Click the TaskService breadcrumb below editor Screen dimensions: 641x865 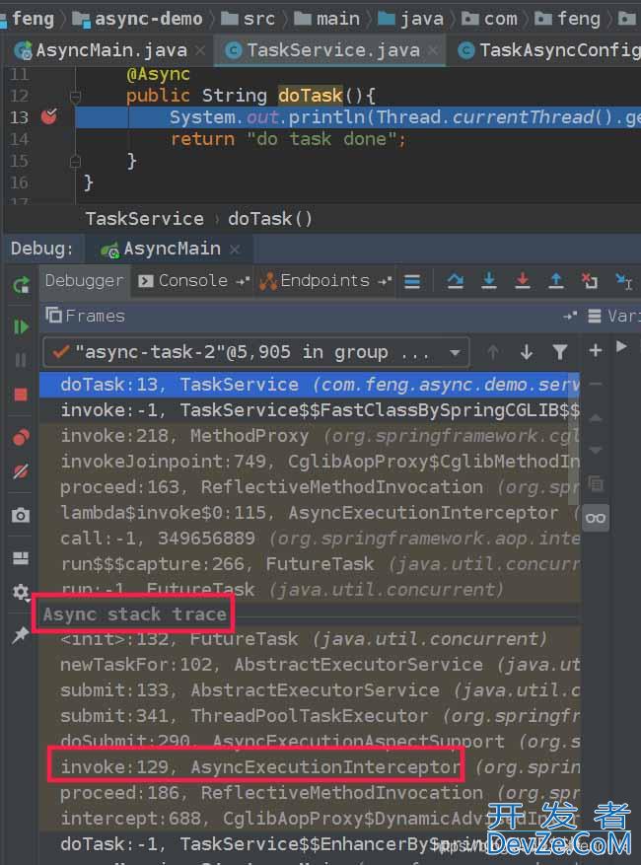tap(145, 219)
